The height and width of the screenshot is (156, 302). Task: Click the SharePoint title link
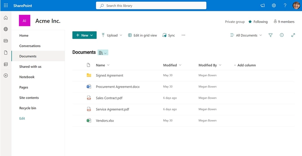tap(23, 6)
